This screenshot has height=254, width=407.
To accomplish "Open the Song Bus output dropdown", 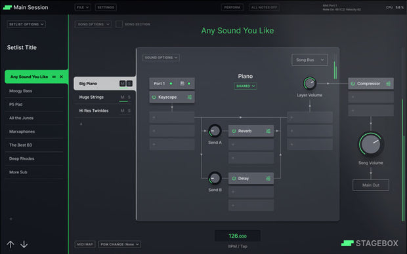I will 310,60.
